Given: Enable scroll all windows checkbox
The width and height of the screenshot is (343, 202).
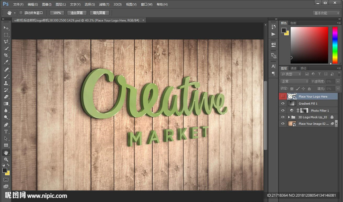Looking at the screenshot, I should pyautogui.click(x=21, y=13).
